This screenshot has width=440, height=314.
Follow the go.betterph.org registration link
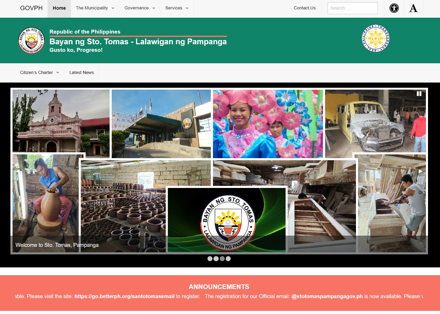124,296
